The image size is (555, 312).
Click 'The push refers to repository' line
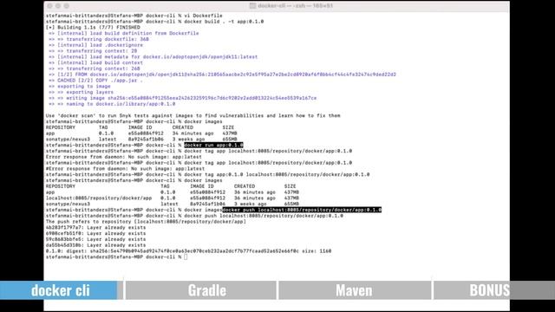coord(146,222)
